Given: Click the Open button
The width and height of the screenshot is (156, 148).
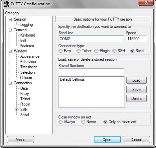Looking at the screenshot, I should coord(107,140).
